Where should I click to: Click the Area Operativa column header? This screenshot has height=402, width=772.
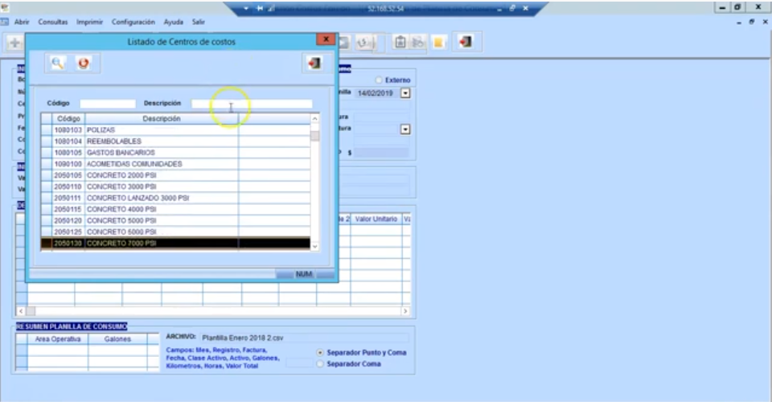click(x=58, y=339)
